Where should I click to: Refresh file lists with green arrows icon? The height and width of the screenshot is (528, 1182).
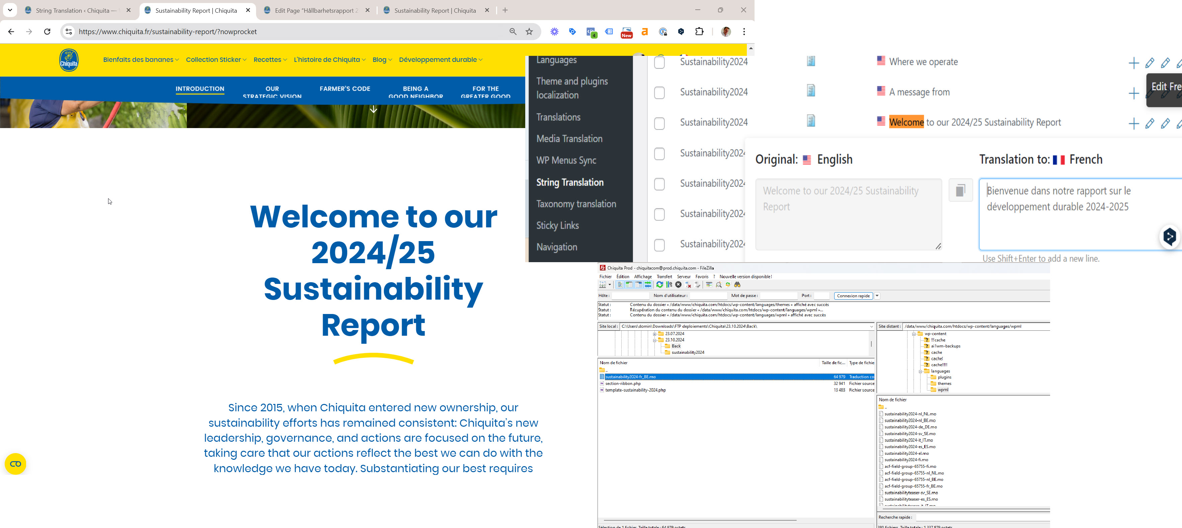[660, 285]
